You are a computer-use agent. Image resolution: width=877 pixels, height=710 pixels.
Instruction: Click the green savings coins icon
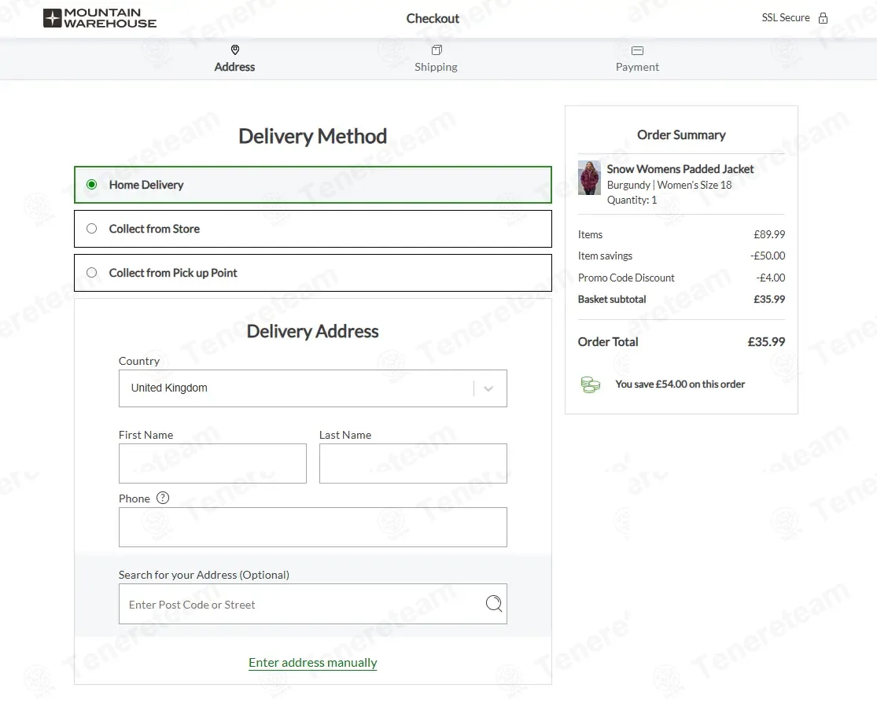pyautogui.click(x=590, y=384)
